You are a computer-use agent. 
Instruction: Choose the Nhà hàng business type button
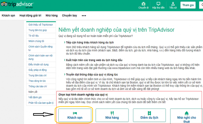point(112,115)
